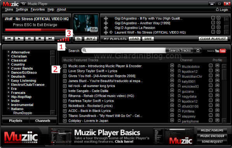The image size is (232, 148).
Task: Click the magnifier icon in search box
Action: point(84,50)
